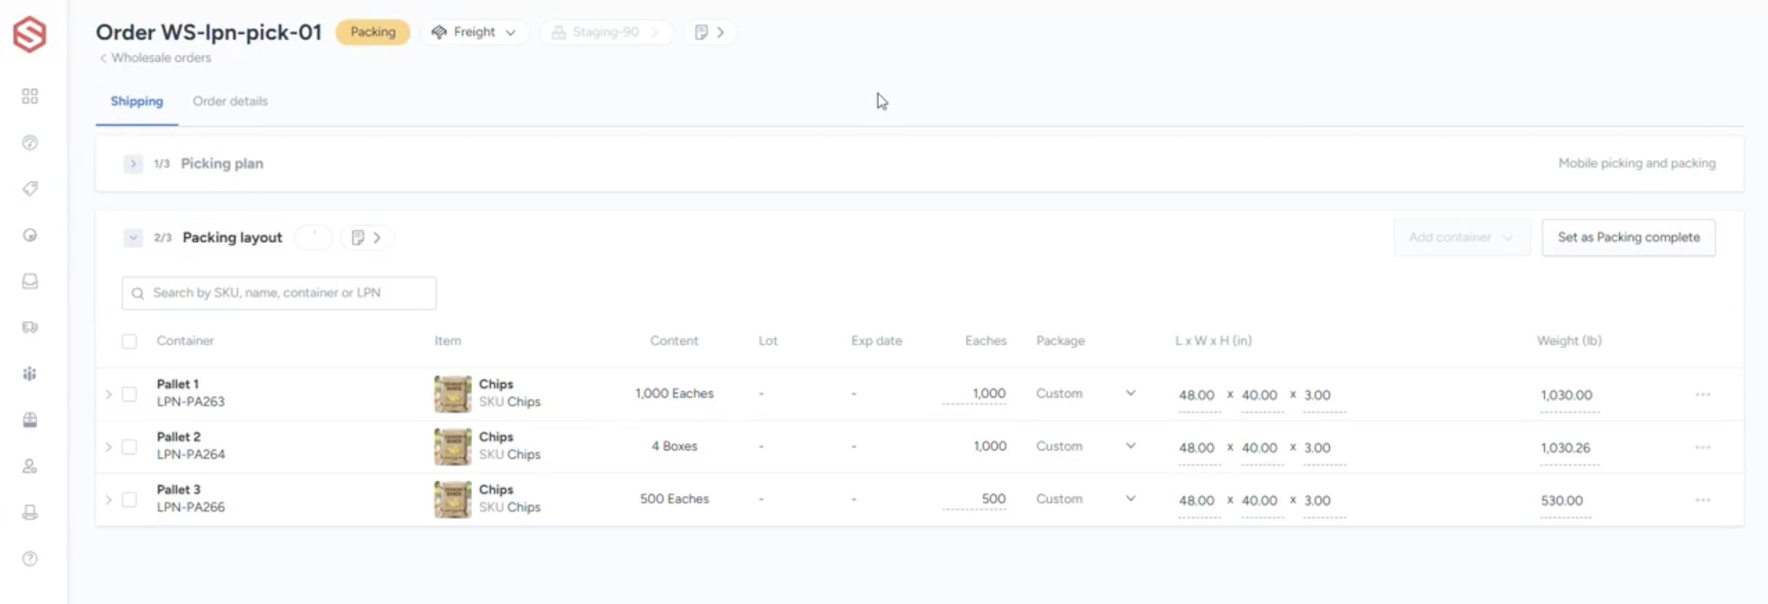1768x604 pixels.
Task: Select the Shipping tab
Action: pos(137,101)
